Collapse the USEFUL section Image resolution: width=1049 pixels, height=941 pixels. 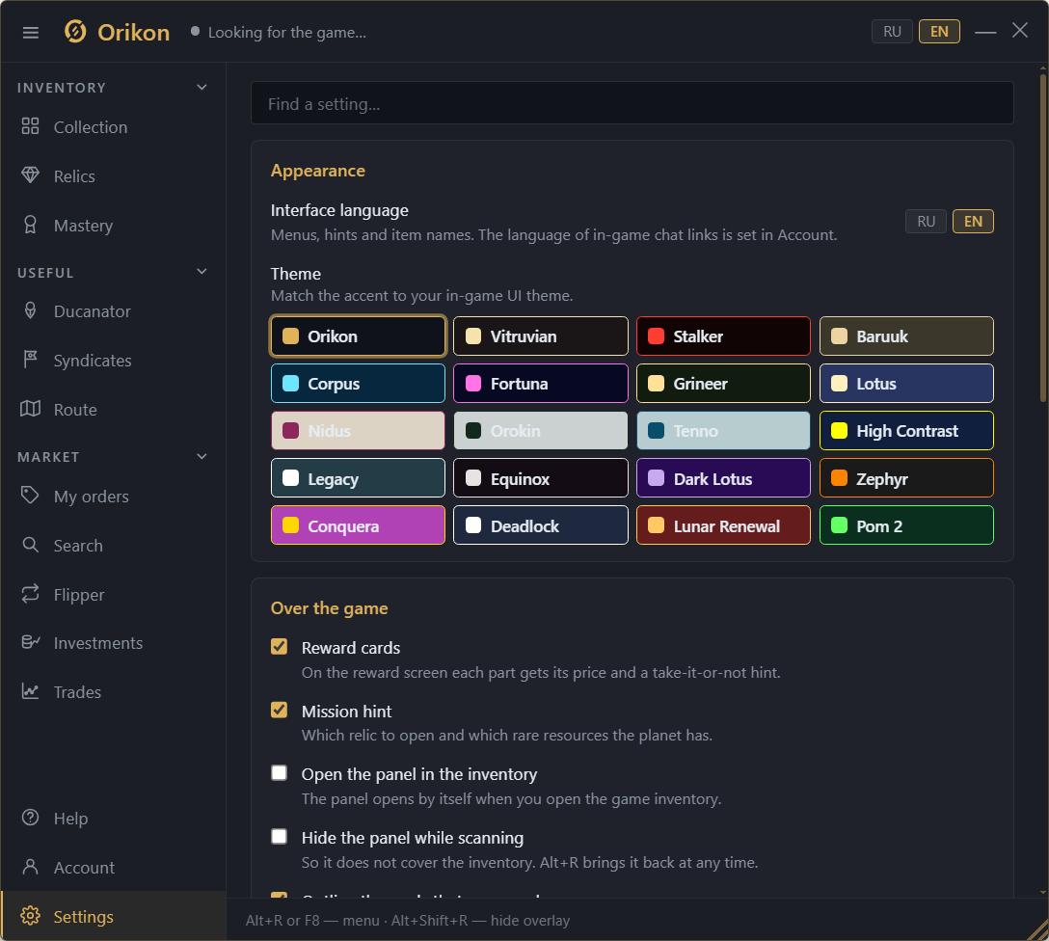click(202, 272)
